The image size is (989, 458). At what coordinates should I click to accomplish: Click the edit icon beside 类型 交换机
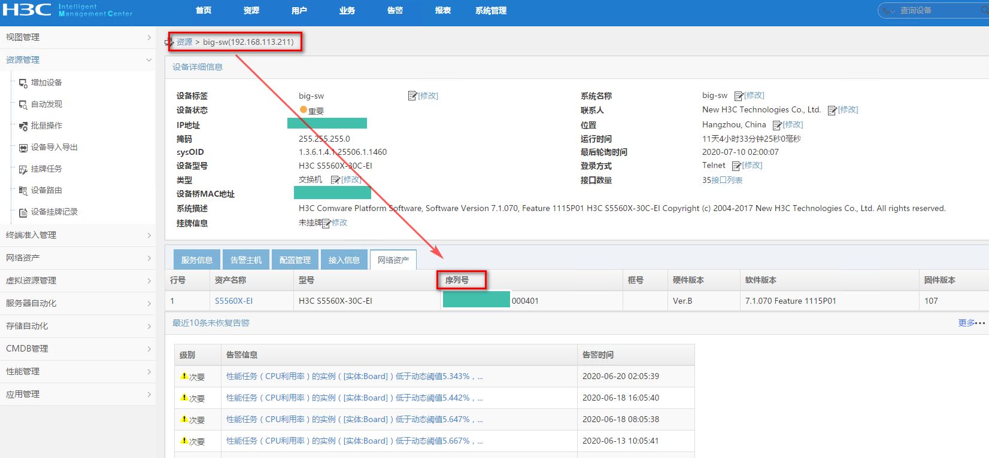click(x=335, y=180)
